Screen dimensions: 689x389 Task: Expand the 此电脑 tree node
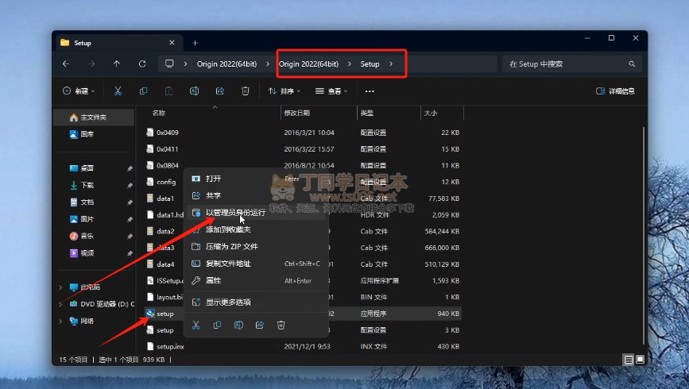[x=61, y=287]
